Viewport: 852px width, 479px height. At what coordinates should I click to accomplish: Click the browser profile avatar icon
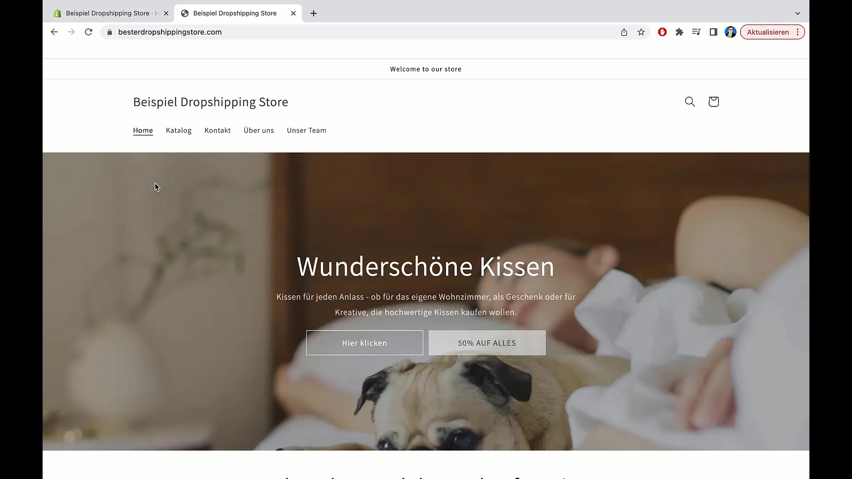[730, 32]
